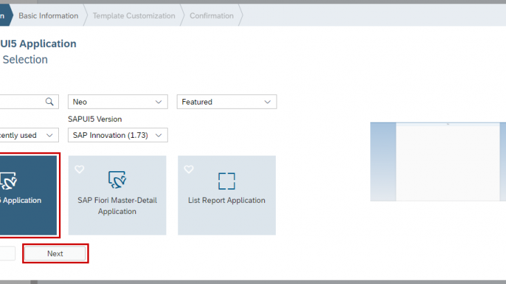Click the SAP Fiori Master-Detail tile icon
The image size is (506, 284).
click(x=116, y=180)
